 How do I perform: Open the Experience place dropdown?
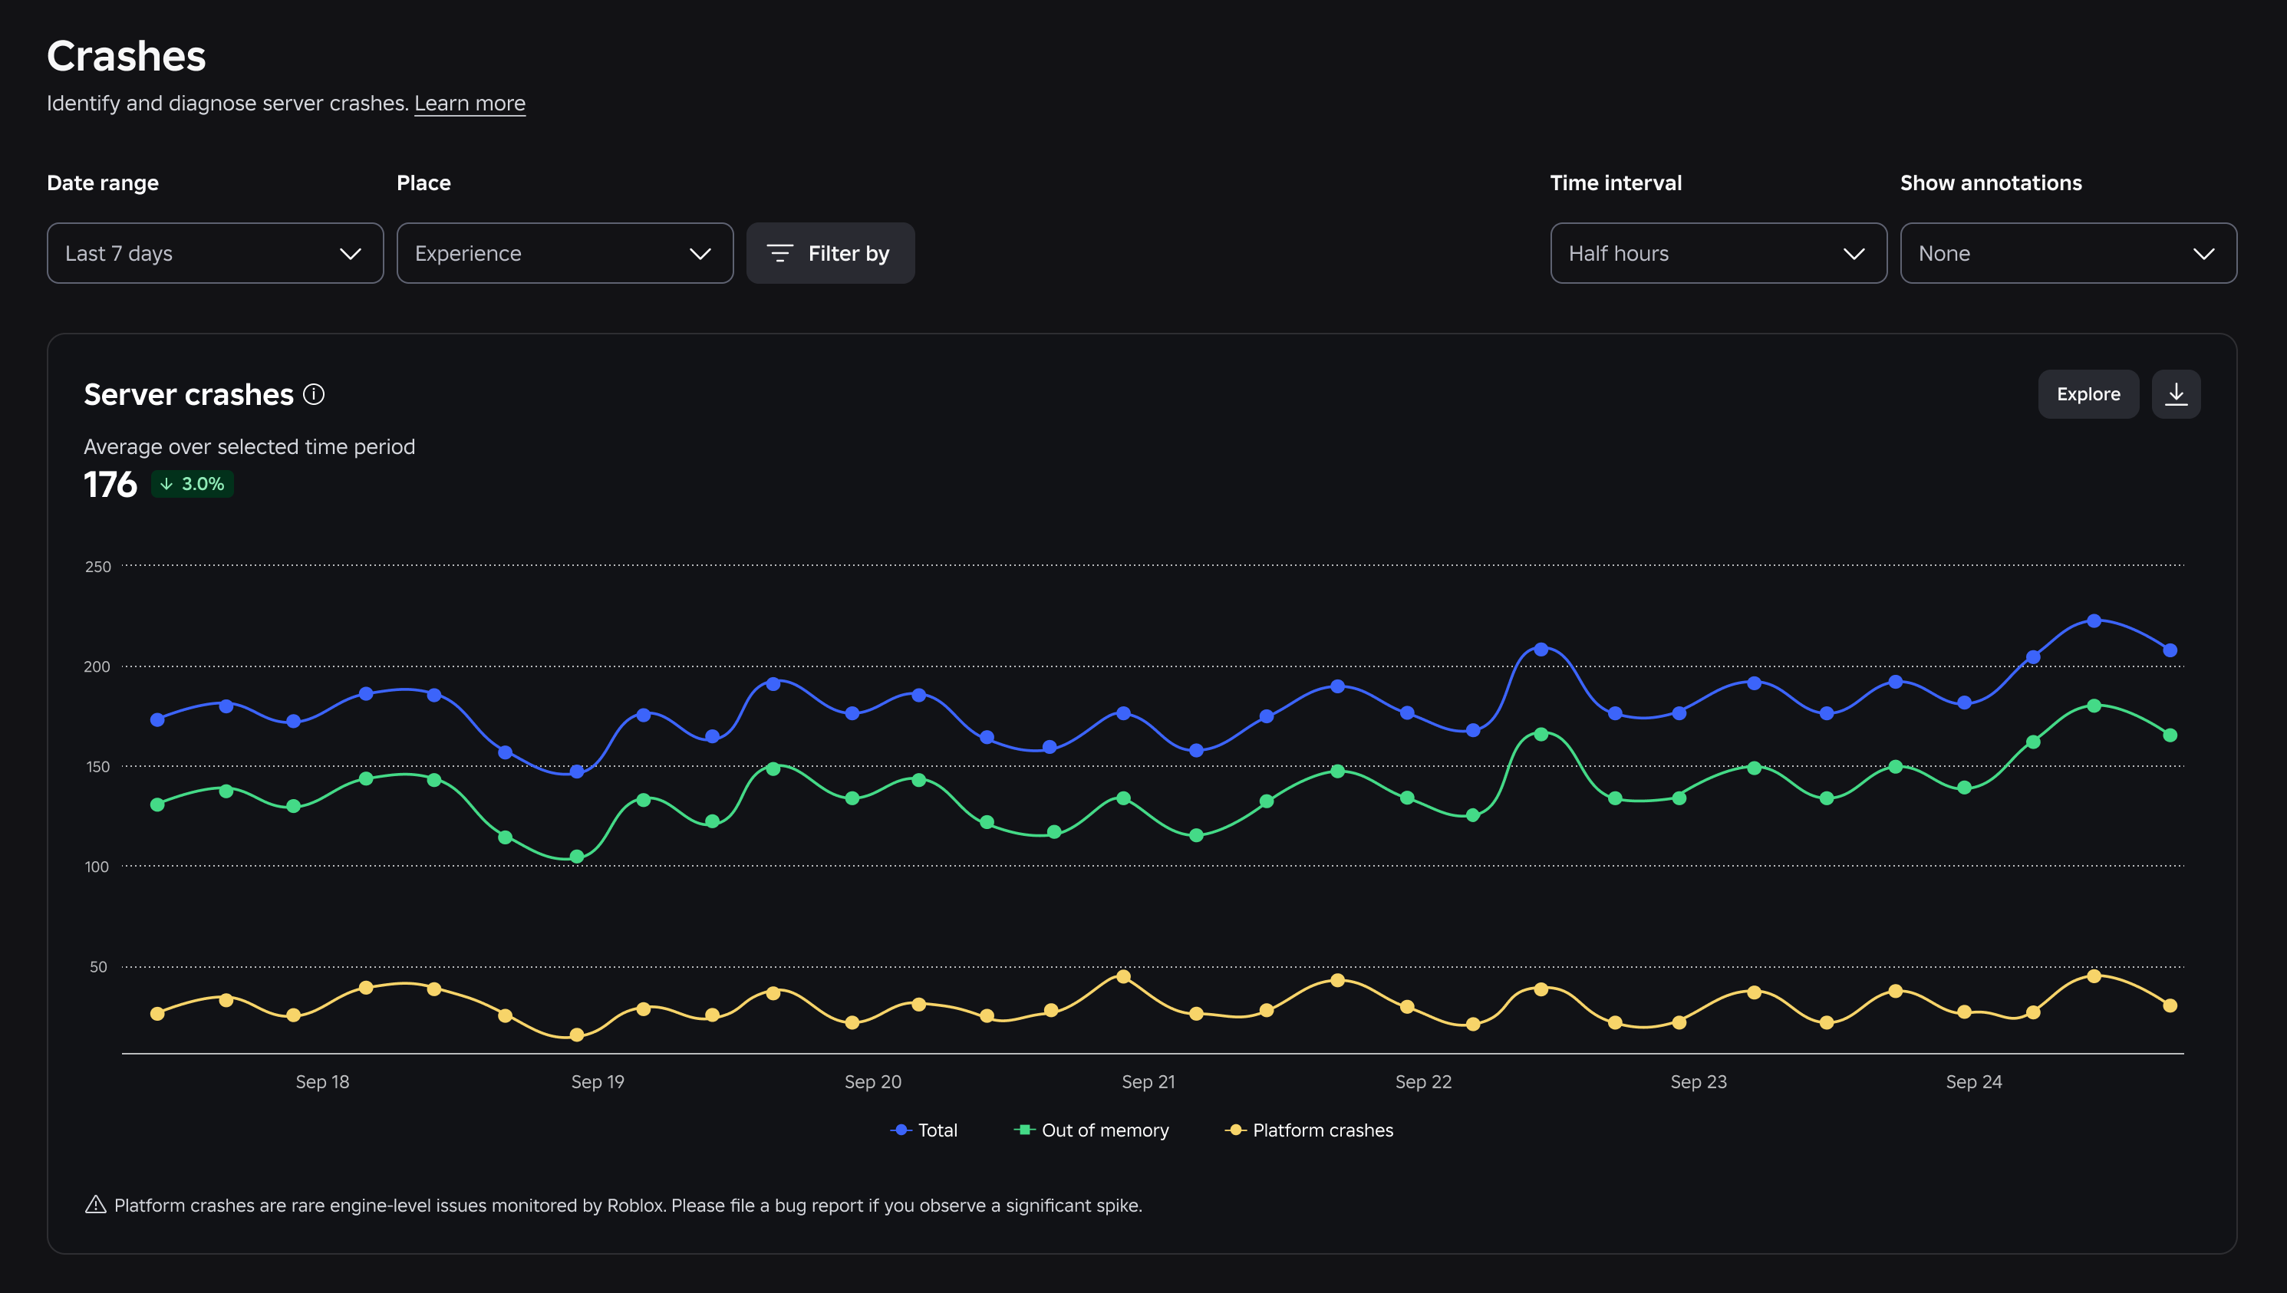click(x=565, y=253)
